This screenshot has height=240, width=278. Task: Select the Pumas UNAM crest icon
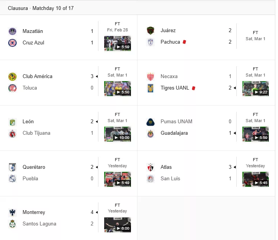pyautogui.click(x=150, y=122)
